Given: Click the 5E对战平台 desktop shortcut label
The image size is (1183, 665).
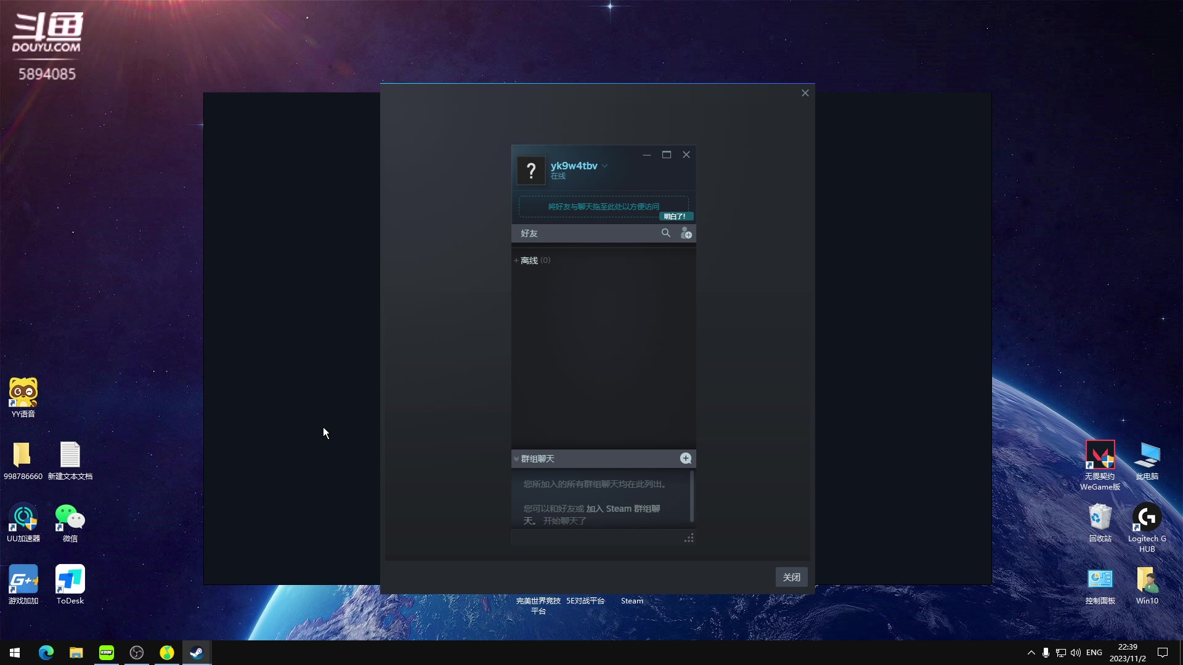Looking at the screenshot, I should pos(585,601).
